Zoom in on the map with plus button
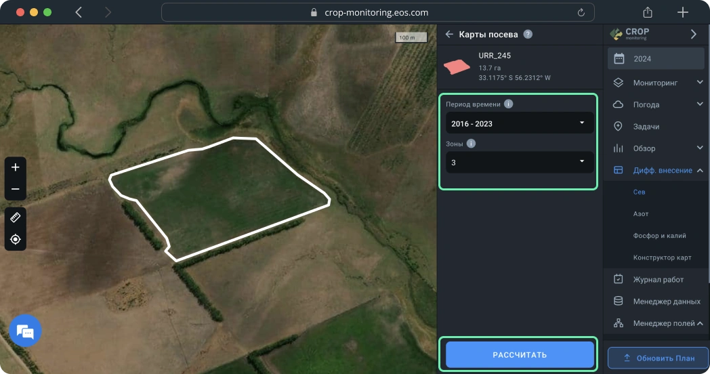Screen dimensions: 710x374 (16, 167)
